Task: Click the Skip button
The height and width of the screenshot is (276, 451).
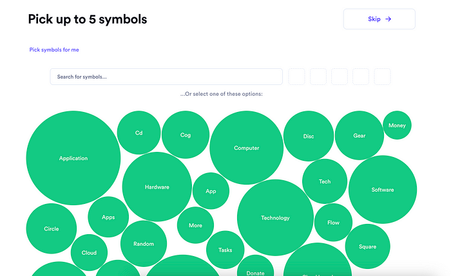Action: (379, 19)
